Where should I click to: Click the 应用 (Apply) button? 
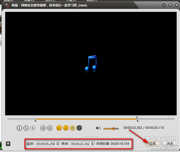pos(152,144)
